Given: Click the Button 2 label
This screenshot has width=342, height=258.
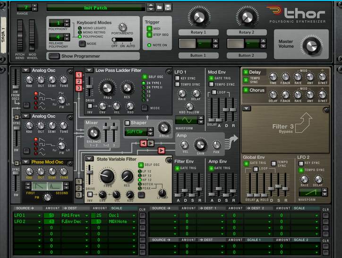Looking at the screenshot, I should tap(247, 55).
